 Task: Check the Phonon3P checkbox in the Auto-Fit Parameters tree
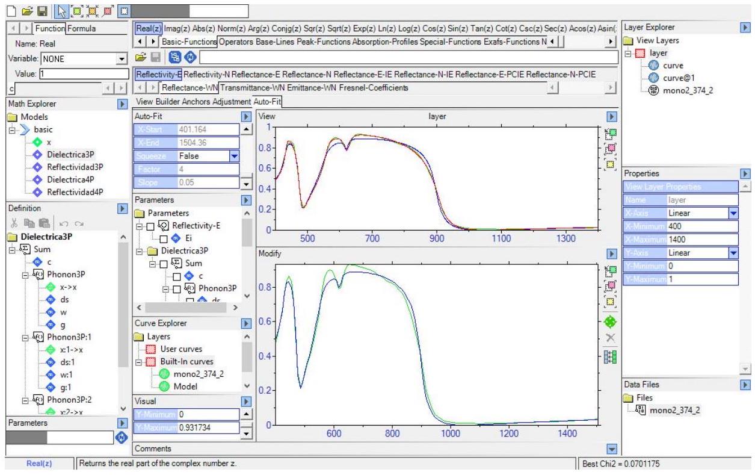[176, 289]
